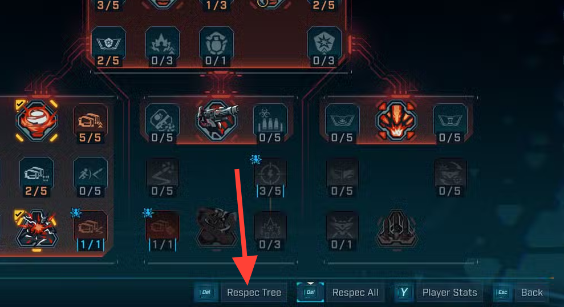Viewport: 564px width, 307px height.
Task: Click the winged badge 2/5 skill
Action: pos(108,47)
